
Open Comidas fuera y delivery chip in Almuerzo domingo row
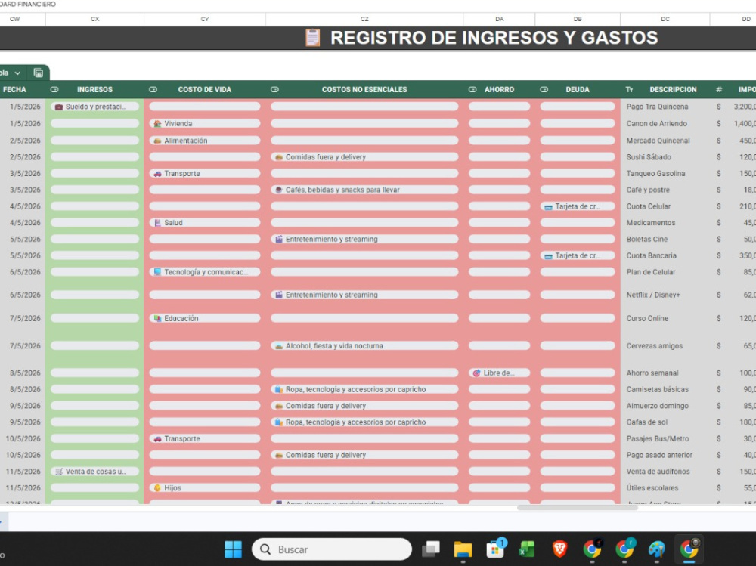[364, 406]
